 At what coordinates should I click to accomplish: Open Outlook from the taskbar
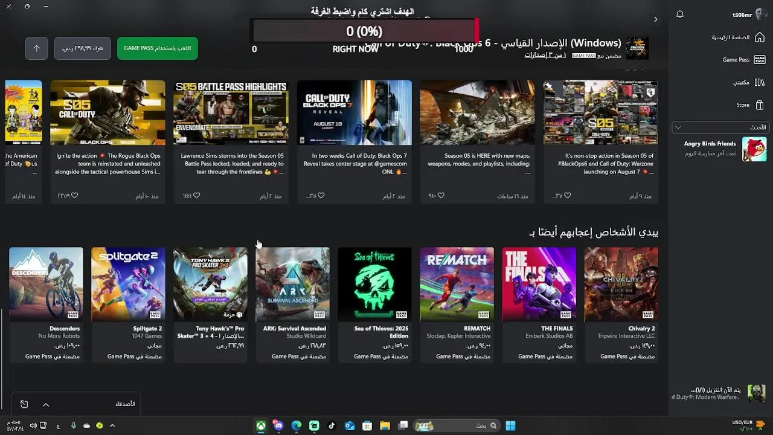350,425
